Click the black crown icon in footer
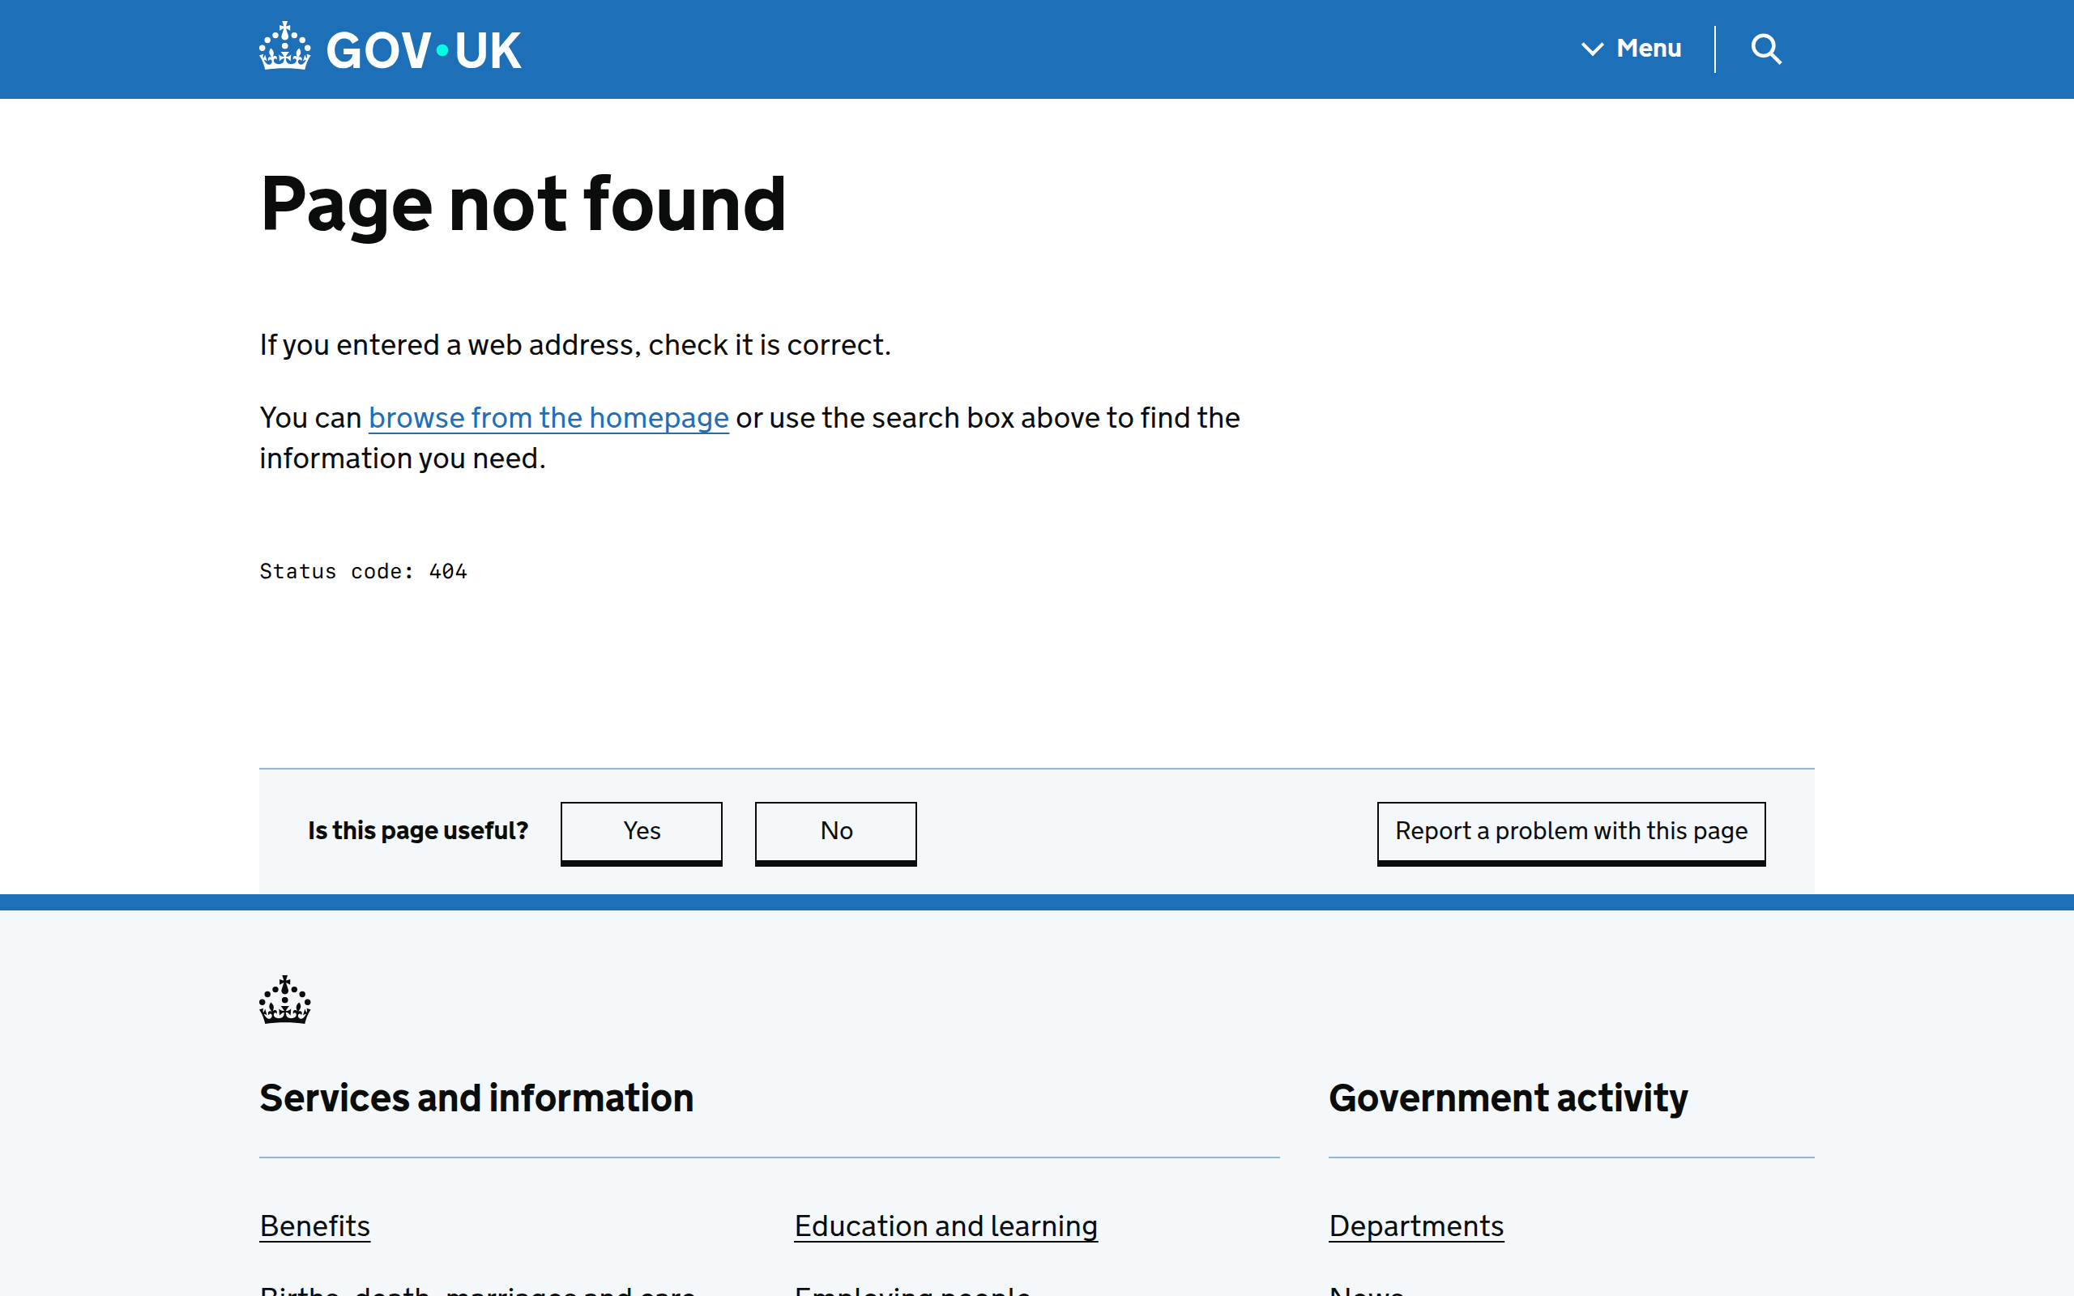Screen dimensions: 2074x1296 pyautogui.click(x=284, y=1000)
